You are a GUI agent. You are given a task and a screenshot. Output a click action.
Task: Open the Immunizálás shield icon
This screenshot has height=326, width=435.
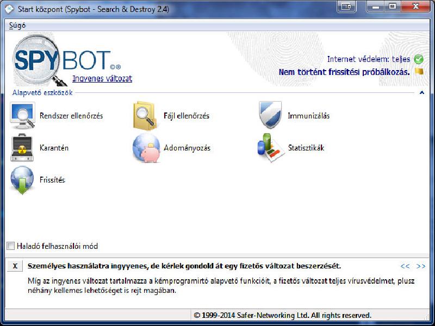270,115
